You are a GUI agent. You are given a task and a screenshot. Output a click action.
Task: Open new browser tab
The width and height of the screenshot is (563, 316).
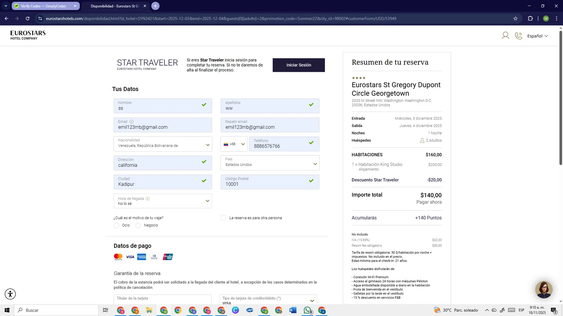click(x=155, y=6)
